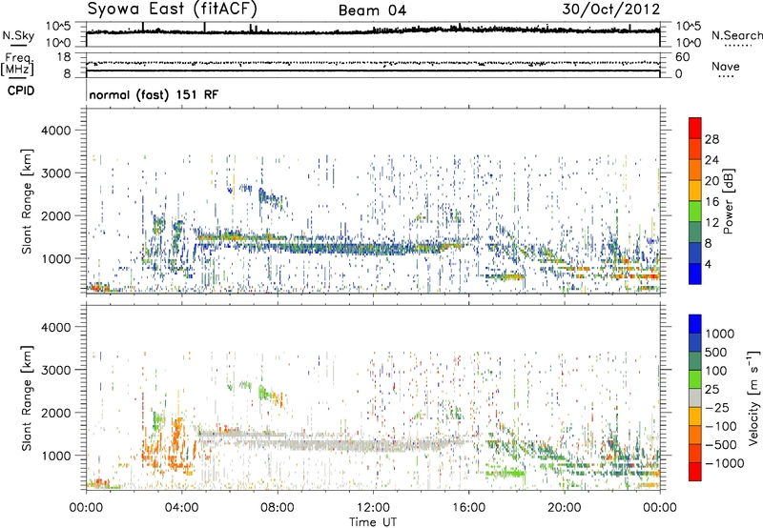Select the '500' label on Velocity colorbar
Image resolution: width=763 pixels, height=528 pixels.
(716, 352)
